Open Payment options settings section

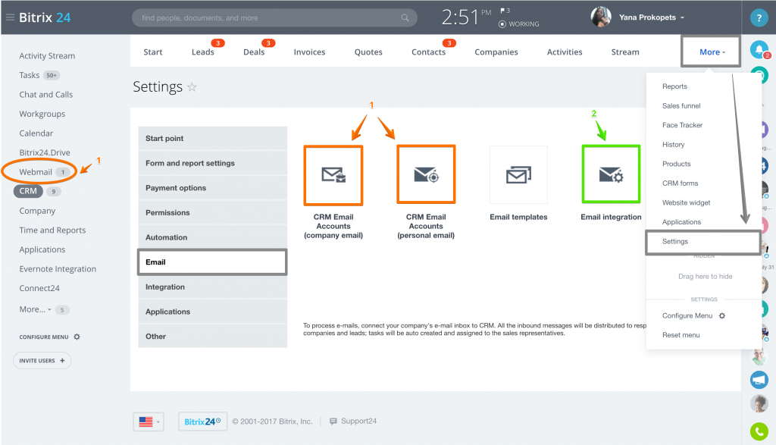[x=213, y=187]
